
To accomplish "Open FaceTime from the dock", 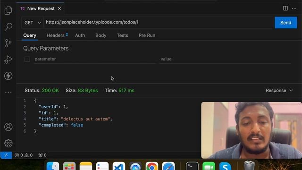I will tap(209, 166).
